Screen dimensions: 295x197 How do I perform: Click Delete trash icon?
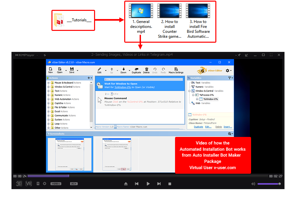[x=147, y=70]
